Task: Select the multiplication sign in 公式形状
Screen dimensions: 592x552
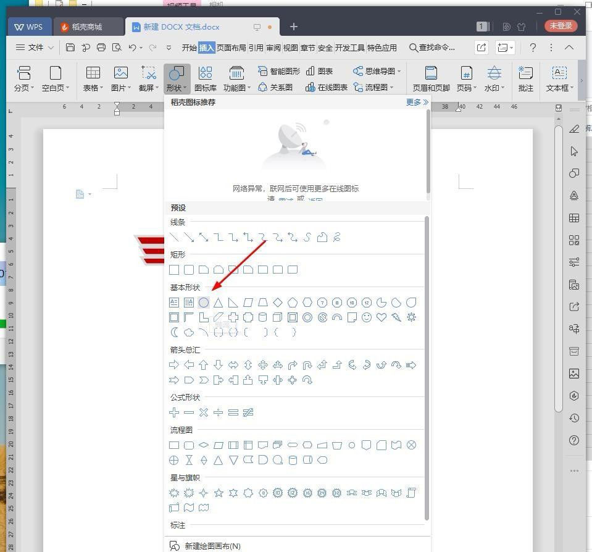Action: (203, 412)
